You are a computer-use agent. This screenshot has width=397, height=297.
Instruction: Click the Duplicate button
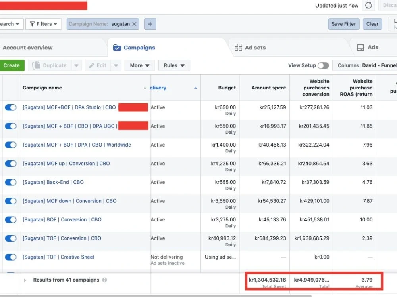pos(50,65)
